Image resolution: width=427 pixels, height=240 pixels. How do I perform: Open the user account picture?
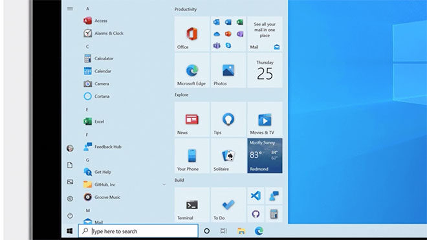[70, 148]
